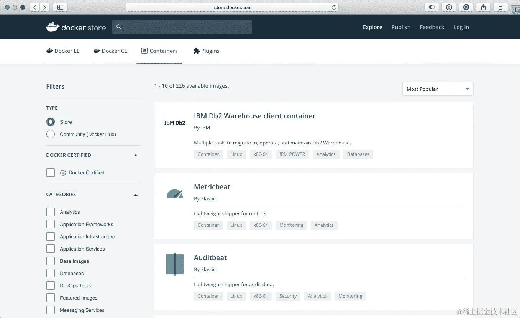520x318 pixels.
Task: Open the Docker EE tab
Action: pos(63,51)
